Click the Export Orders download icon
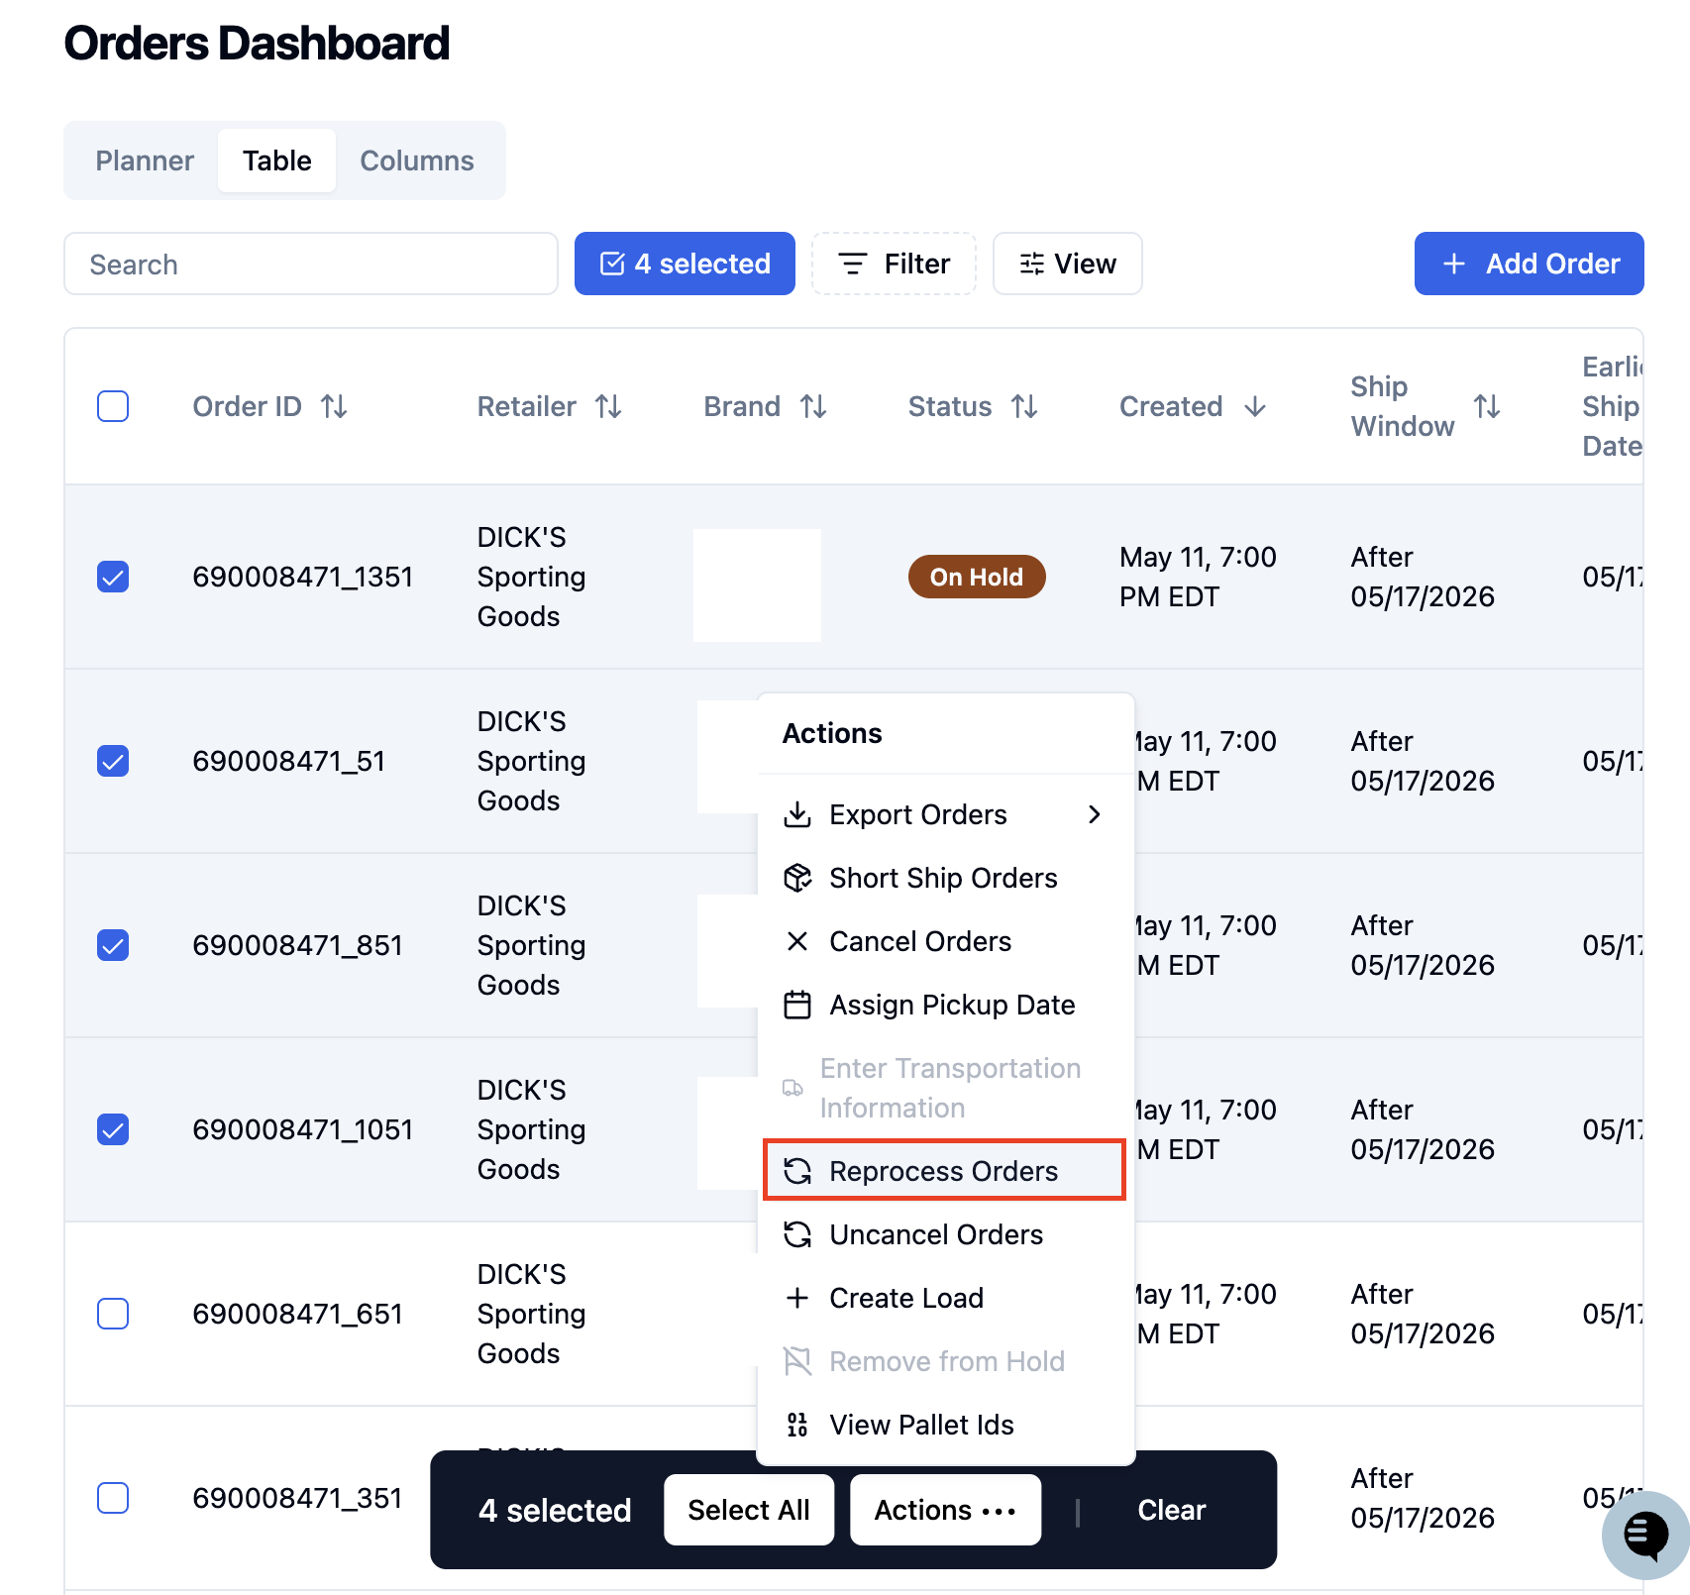 point(797,814)
